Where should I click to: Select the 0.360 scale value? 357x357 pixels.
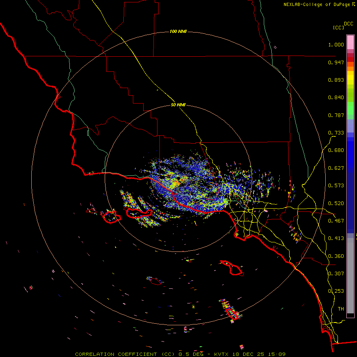coord(336,256)
